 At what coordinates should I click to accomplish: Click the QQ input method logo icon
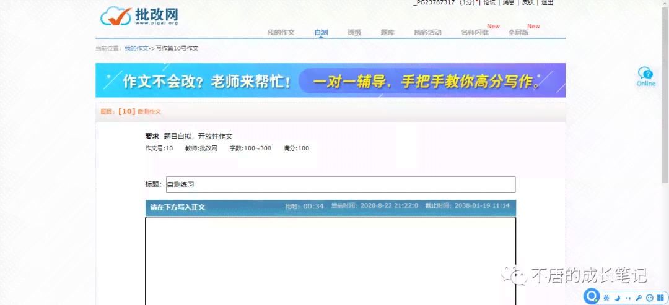[592, 297]
